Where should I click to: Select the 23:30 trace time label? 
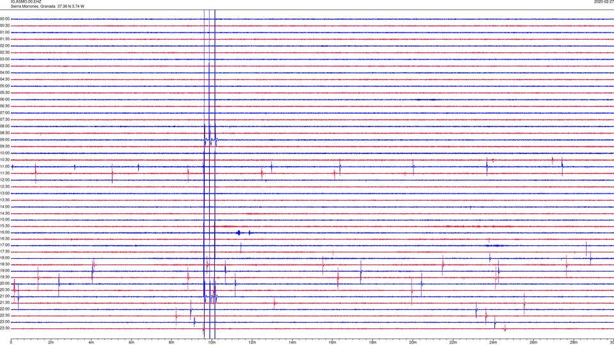(x=4, y=328)
